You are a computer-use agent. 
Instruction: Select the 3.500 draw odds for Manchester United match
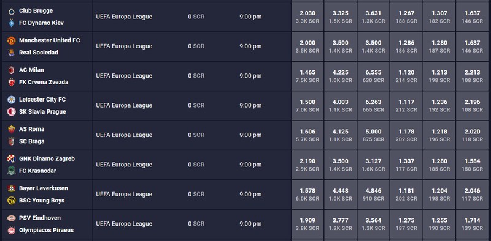tap(341, 46)
